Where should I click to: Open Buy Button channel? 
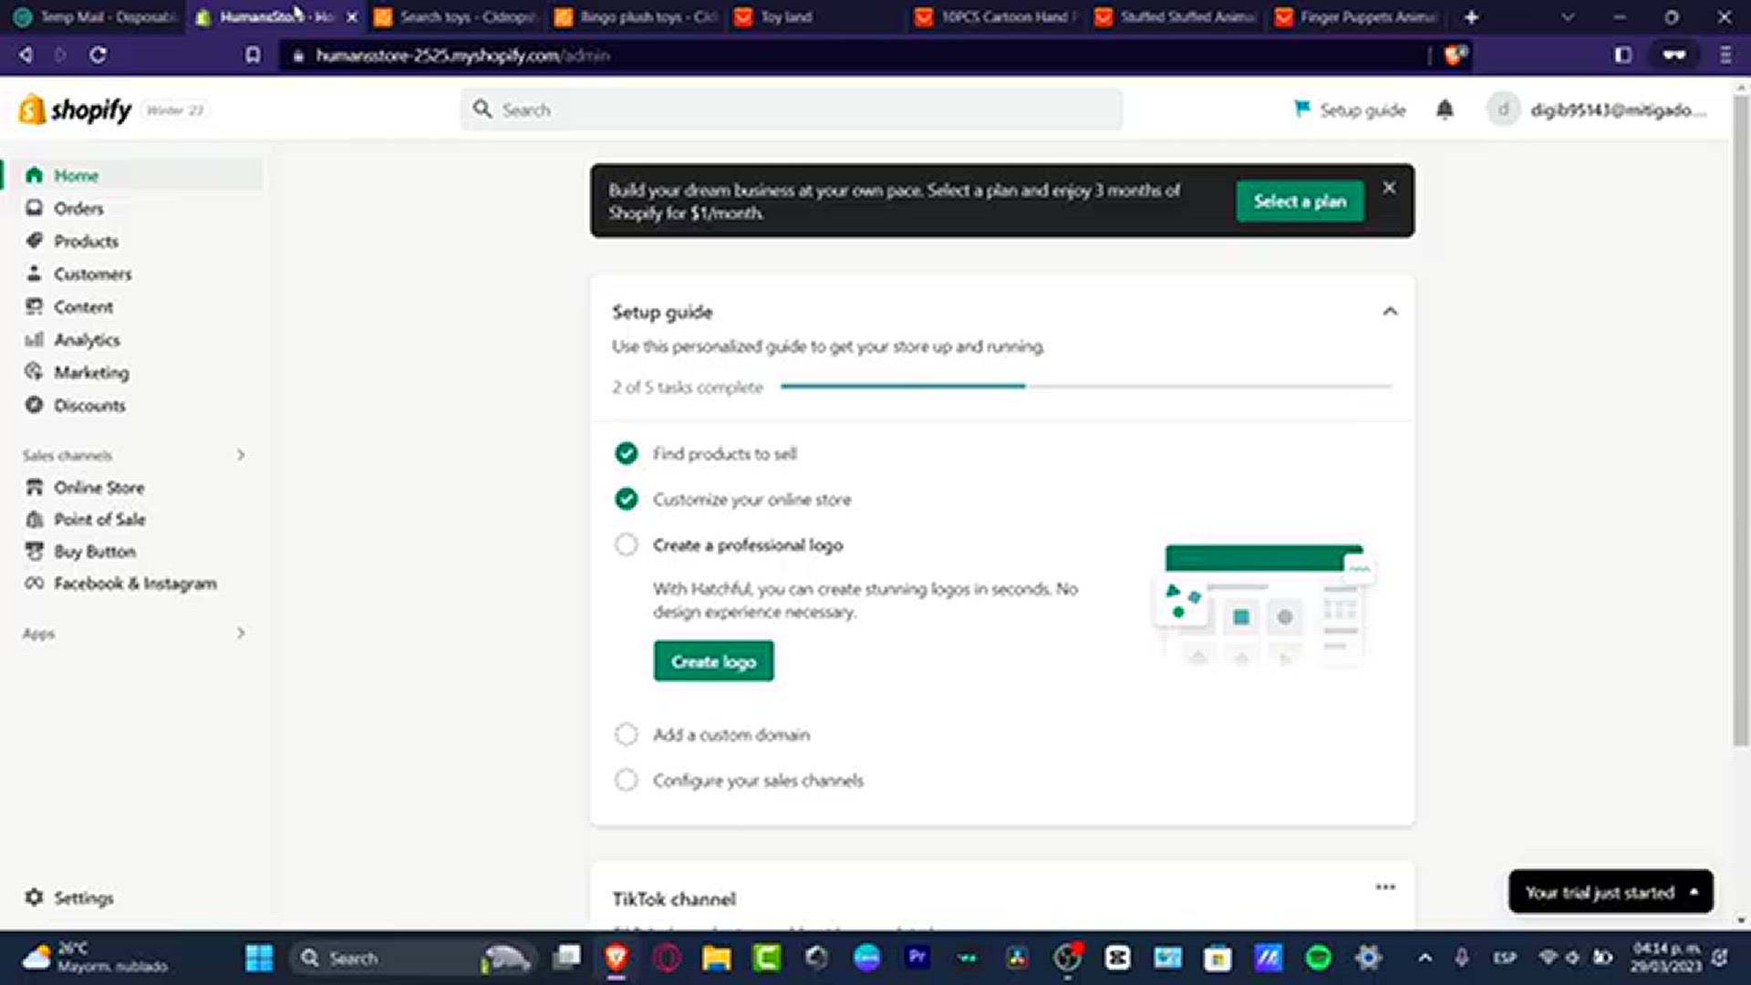coord(94,551)
